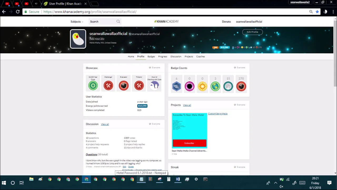The image size is (337, 190).
Task: Click the Donate link
Action: pos(226,22)
